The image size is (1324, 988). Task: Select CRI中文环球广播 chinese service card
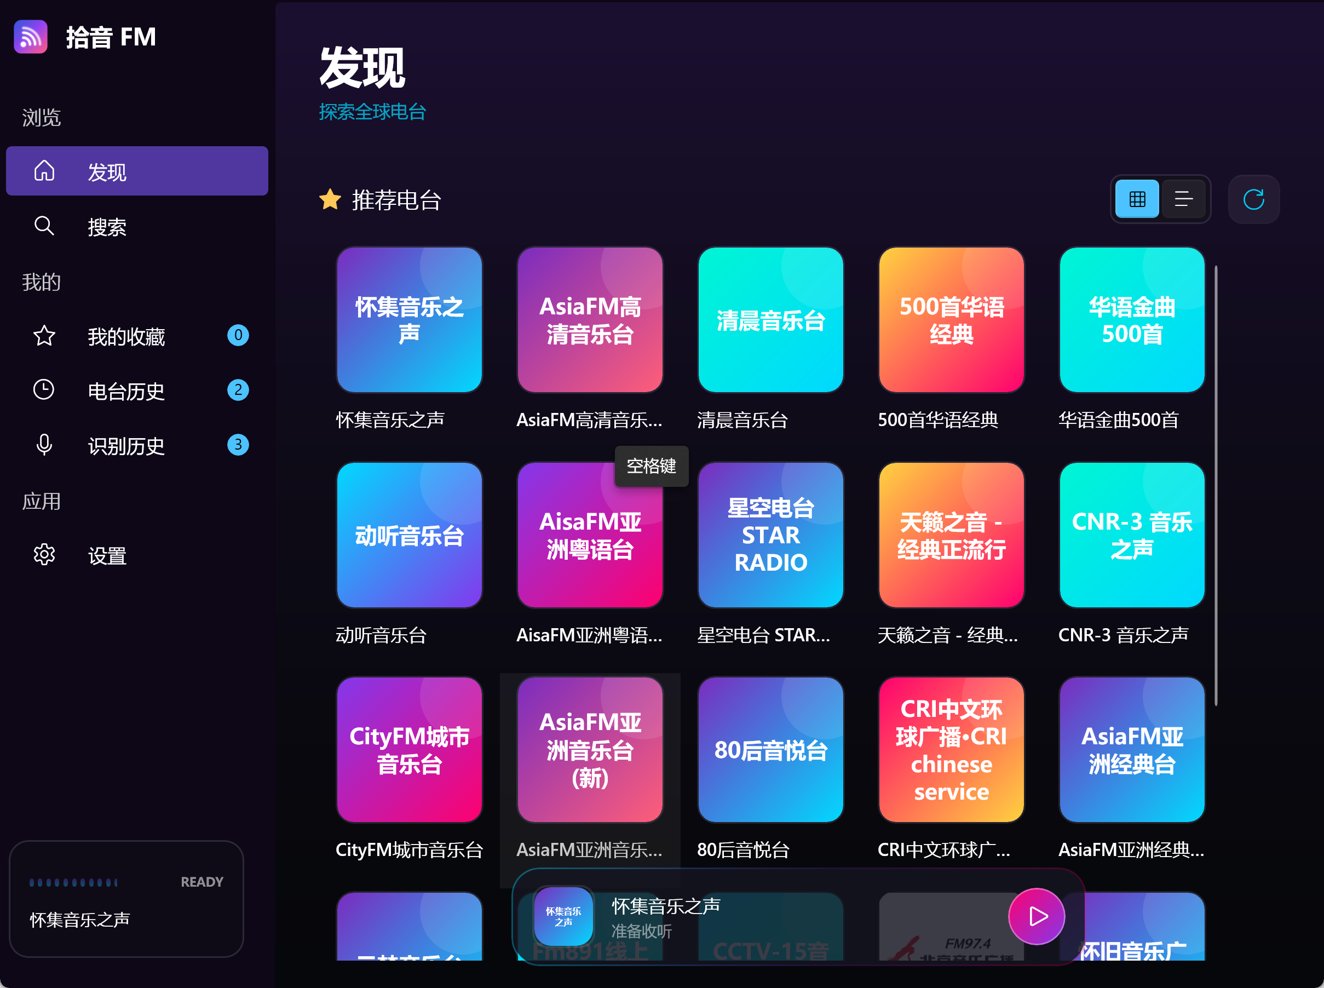(952, 750)
